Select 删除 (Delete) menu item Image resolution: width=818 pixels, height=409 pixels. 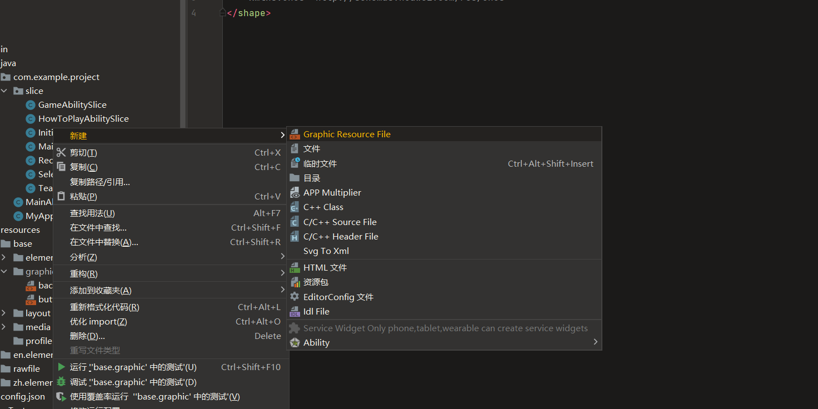pos(171,336)
